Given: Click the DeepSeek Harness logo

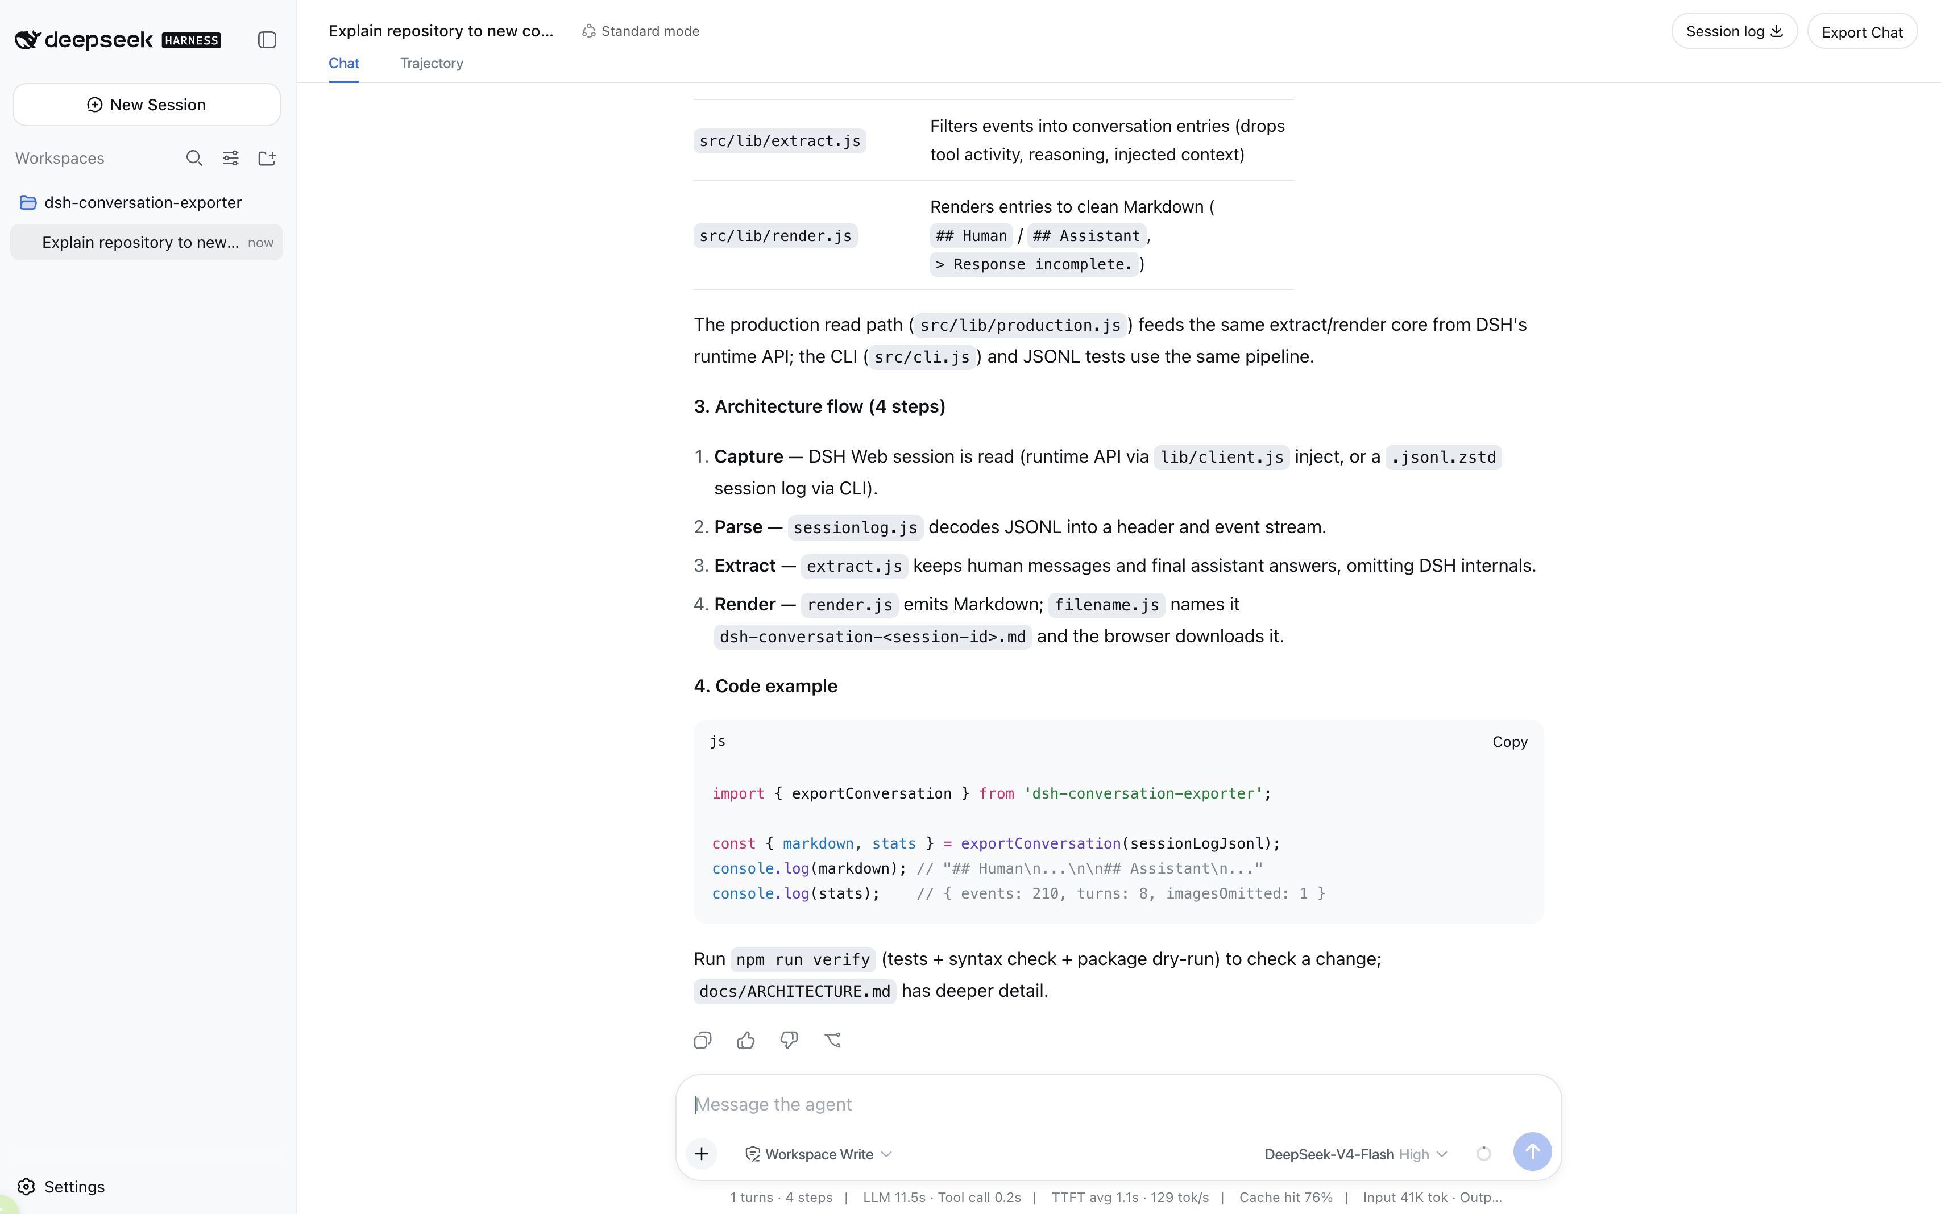Looking at the screenshot, I should (117, 39).
